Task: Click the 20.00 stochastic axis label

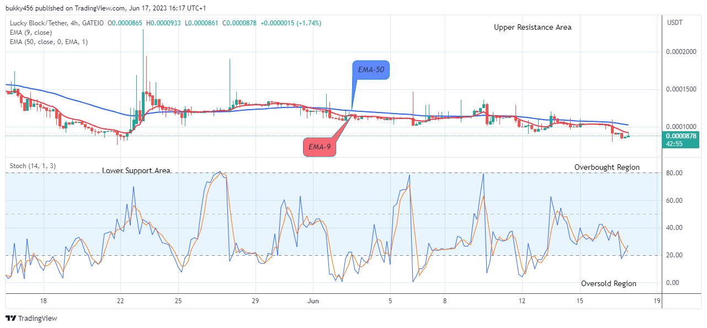Action: coord(675,255)
